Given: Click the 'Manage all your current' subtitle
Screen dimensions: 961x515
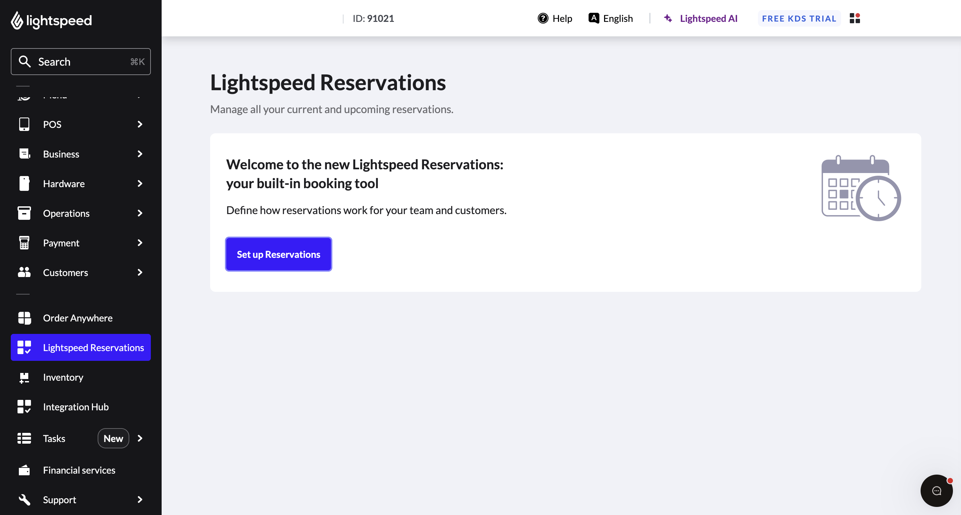Looking at the screenshot, I should (x=332, y=109).
